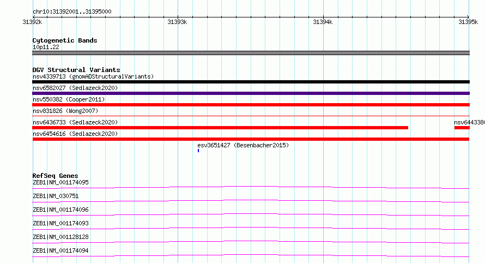Screen dimensions: 485x263
Task: Select the black nsv4339713 variant bar
Action: click(x=251, y=82)
